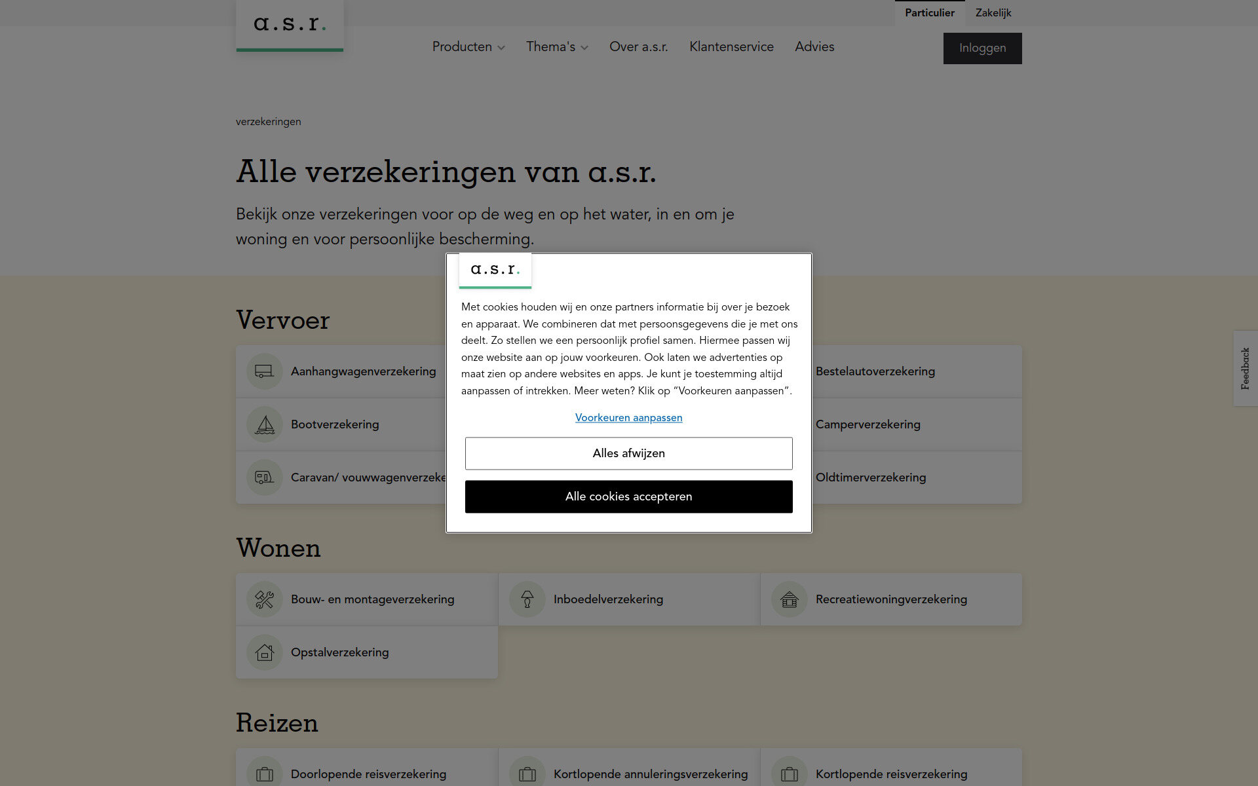Open Opstalverzekering
The width and height of the screenshot is (1258, 786).
367,652
